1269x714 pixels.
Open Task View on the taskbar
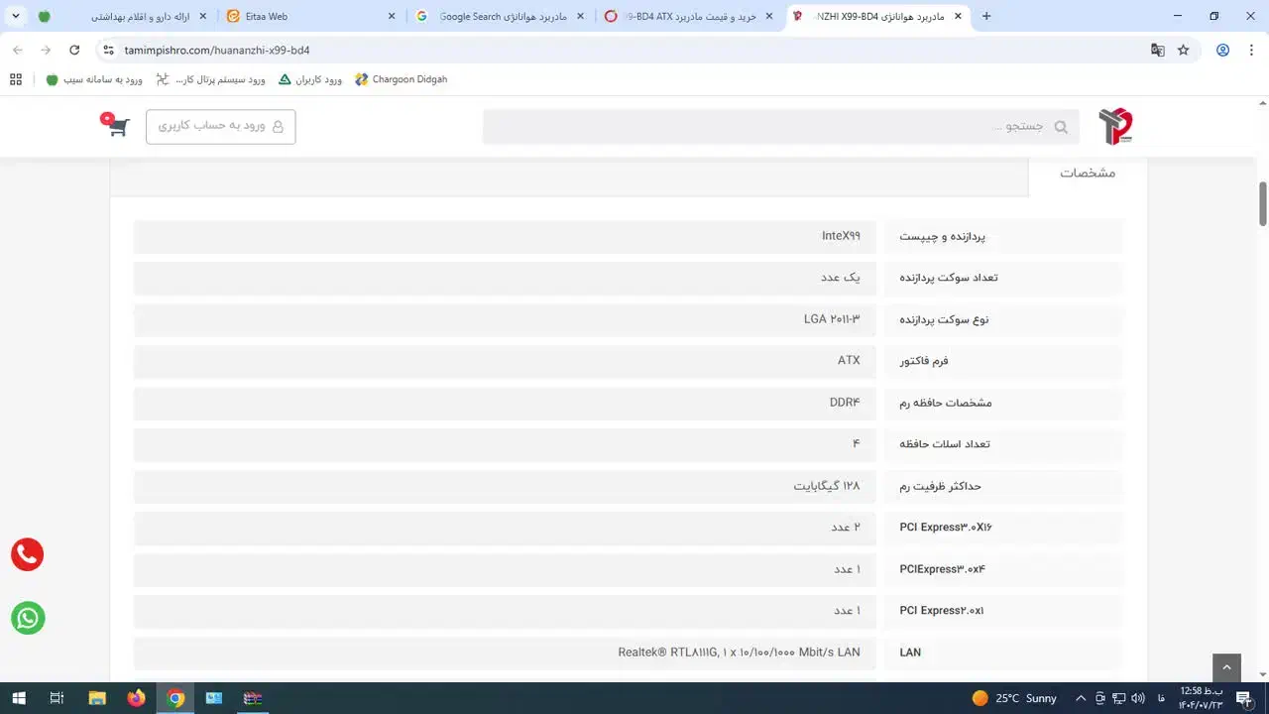coord(57,698)
